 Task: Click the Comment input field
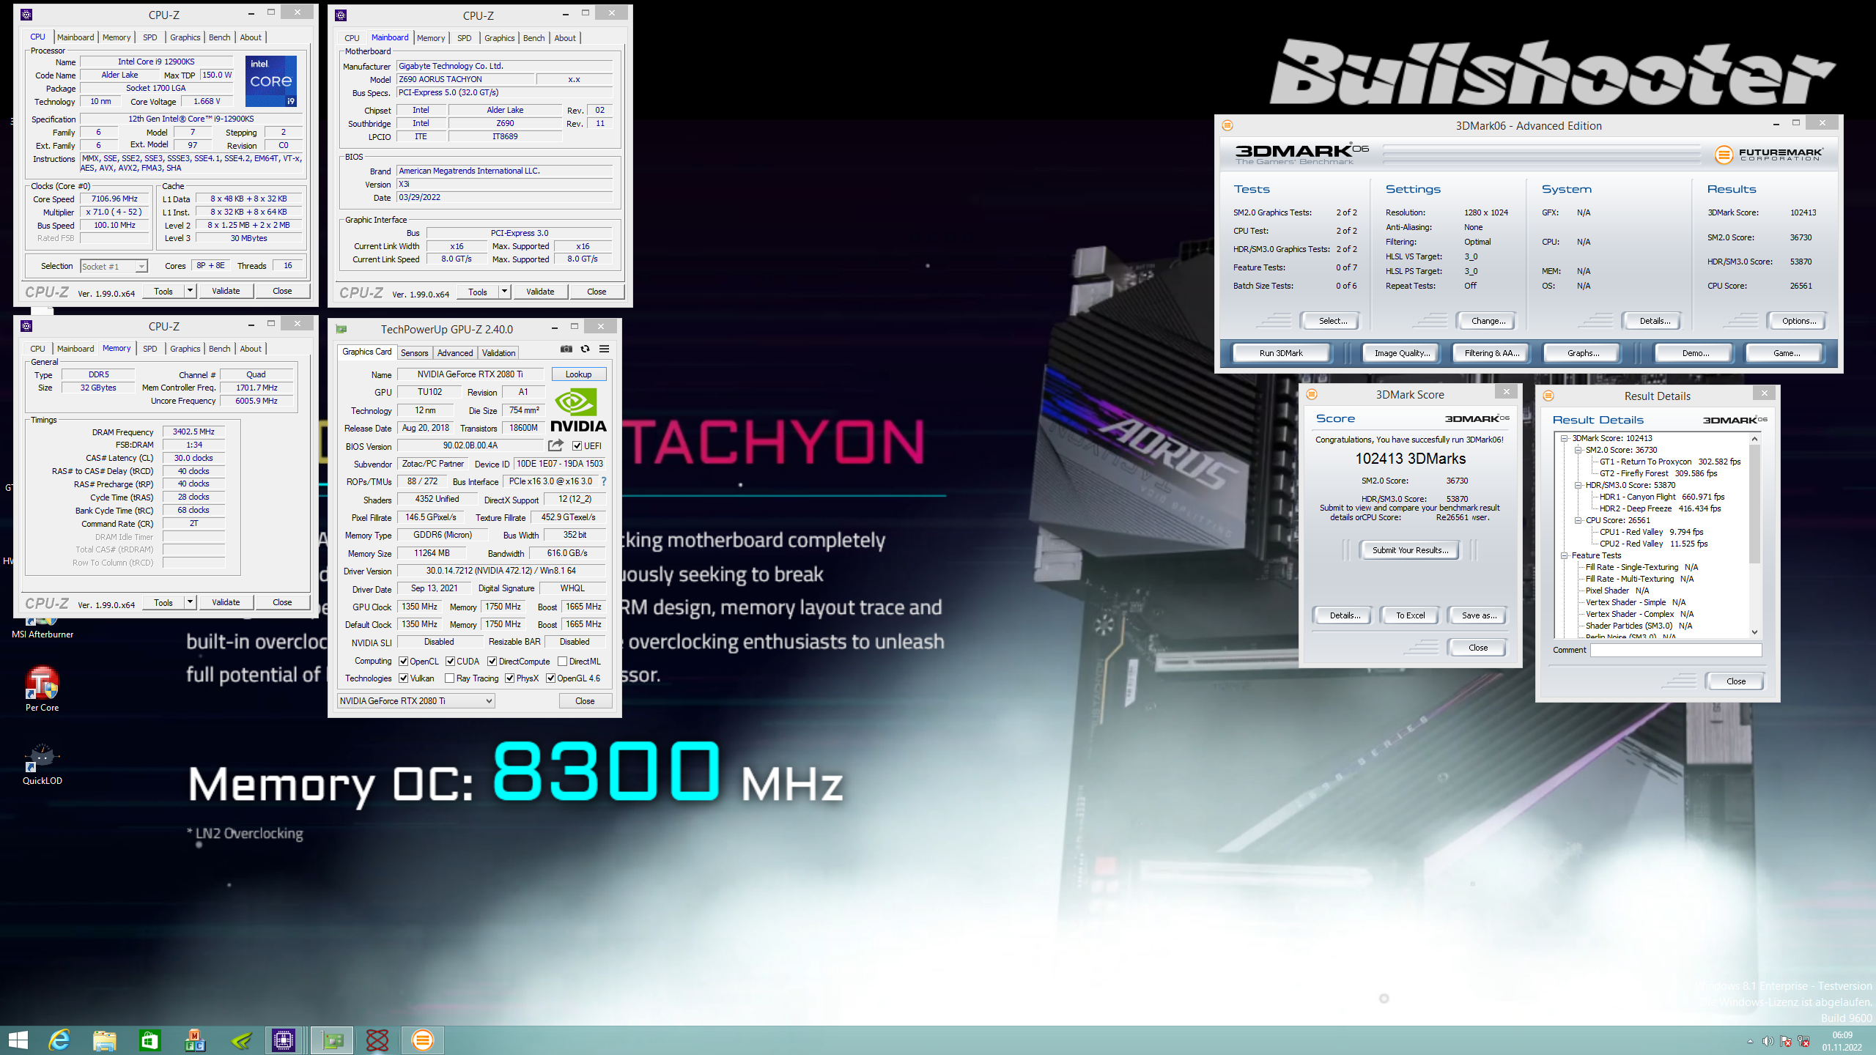pyautogui.click(x=1675, y=650)
